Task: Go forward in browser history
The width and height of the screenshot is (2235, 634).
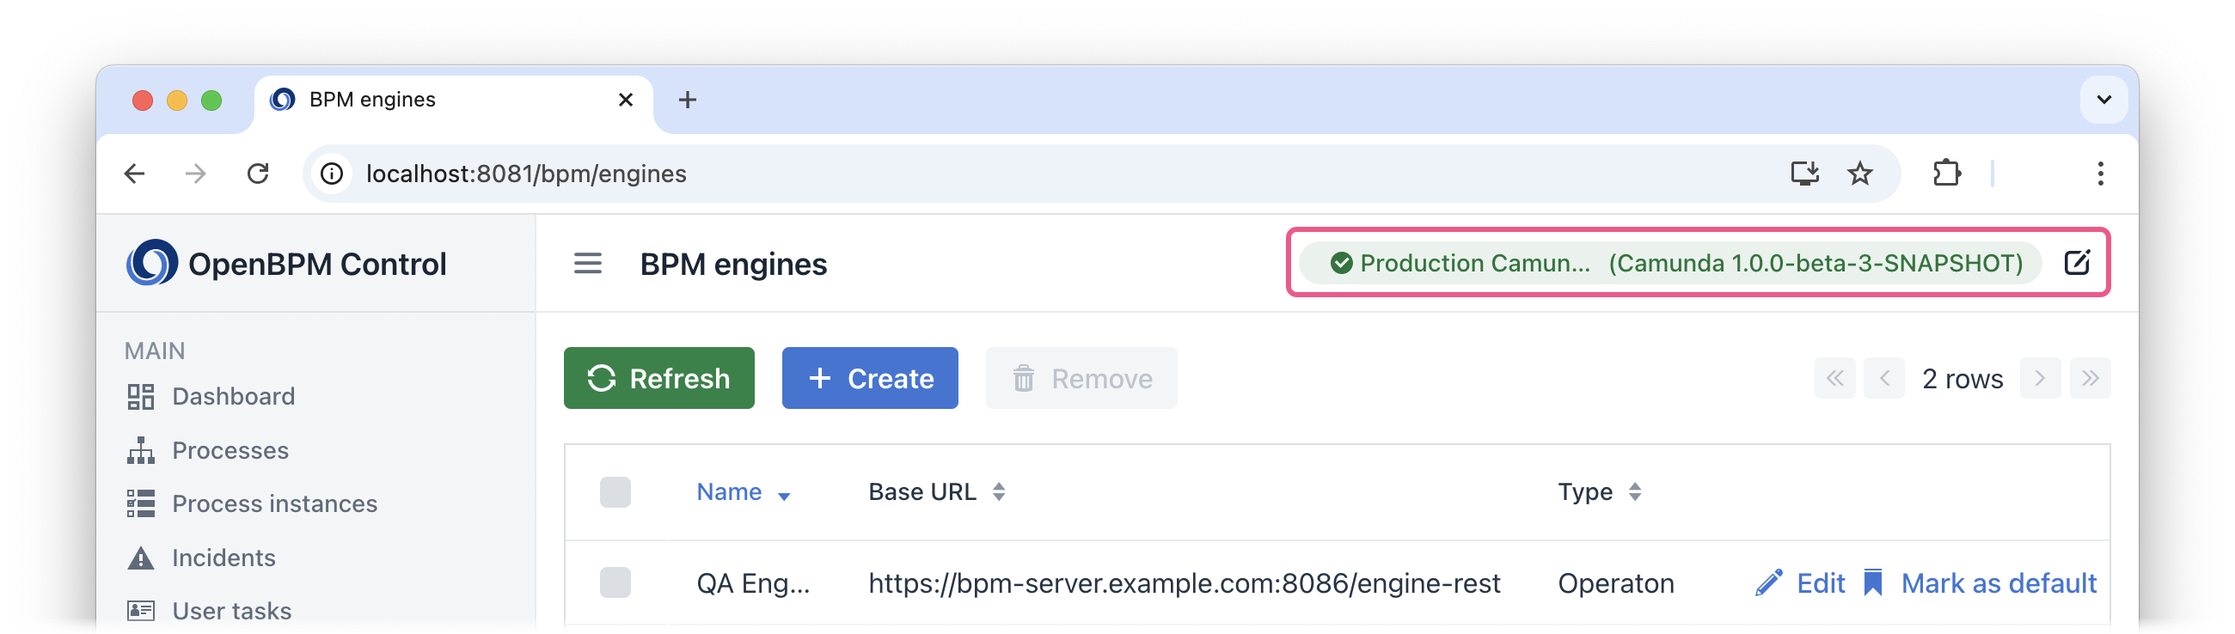Action: pyautogui.click(x=196, y=174)
